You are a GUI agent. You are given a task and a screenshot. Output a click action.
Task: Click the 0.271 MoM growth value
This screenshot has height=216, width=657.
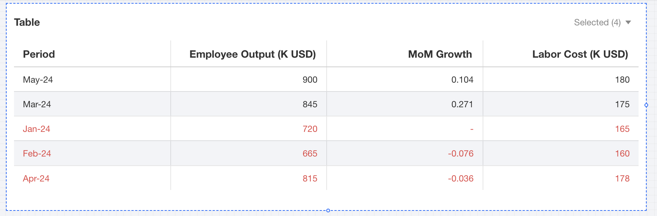[x=462, y=104]
